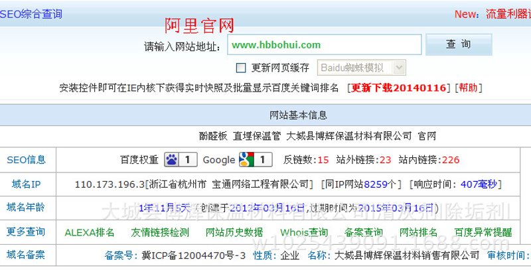Click the 2015年03月16日 expiry date

(x=396, y=208)
